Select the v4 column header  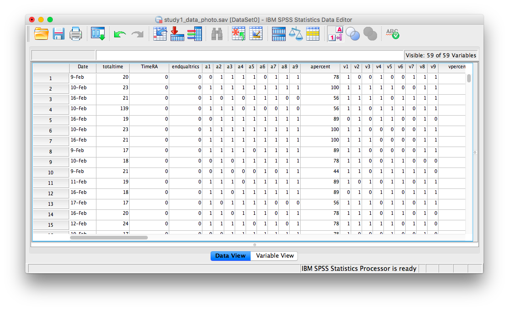click(378, 66)
